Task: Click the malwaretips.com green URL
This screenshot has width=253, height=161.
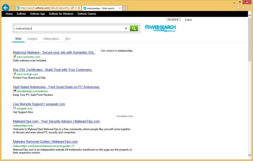Action: point(23,126)
